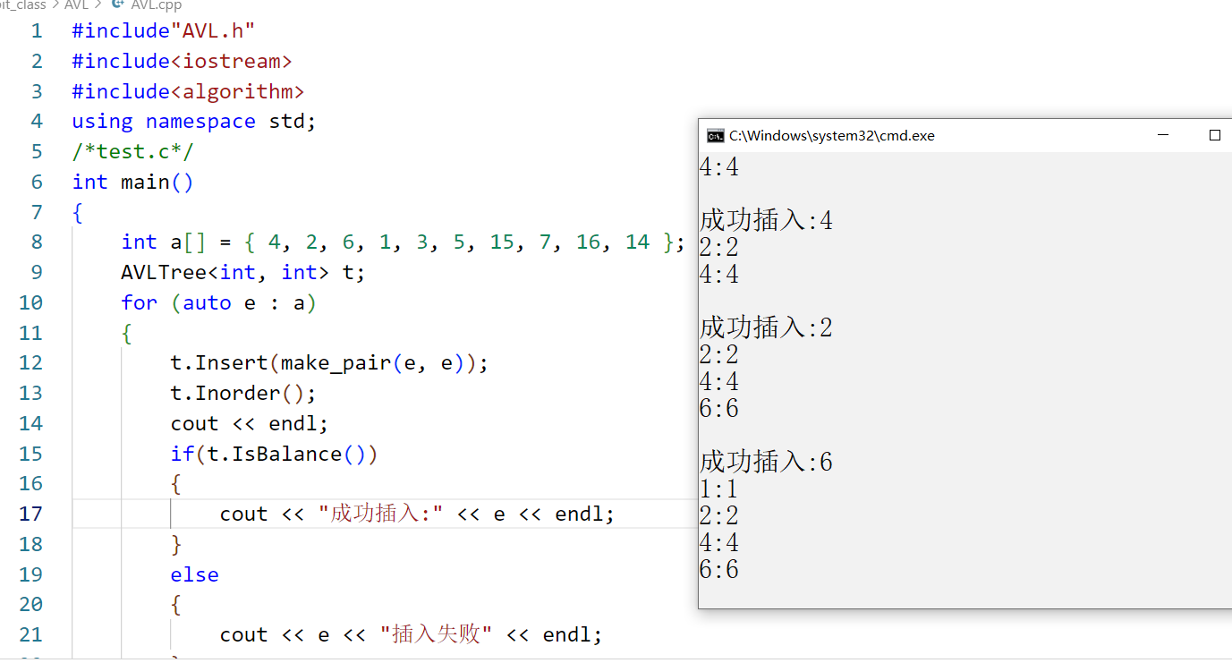Image resolution: width=1232 pixels, height=663 pixels.
Task: Click the t.Inorder(); line
Action: [243, 393]
